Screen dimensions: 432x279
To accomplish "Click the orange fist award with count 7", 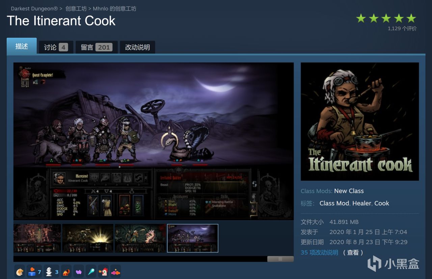I will click(x=34, y=272).
